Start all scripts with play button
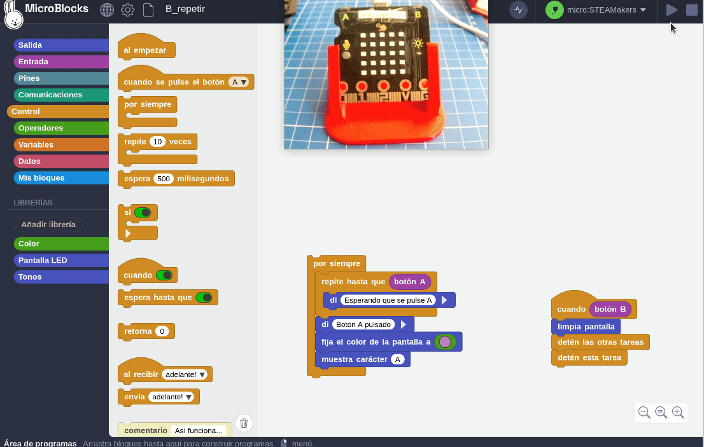The width and height of the screenshot is (704, 447). [672, 10]
